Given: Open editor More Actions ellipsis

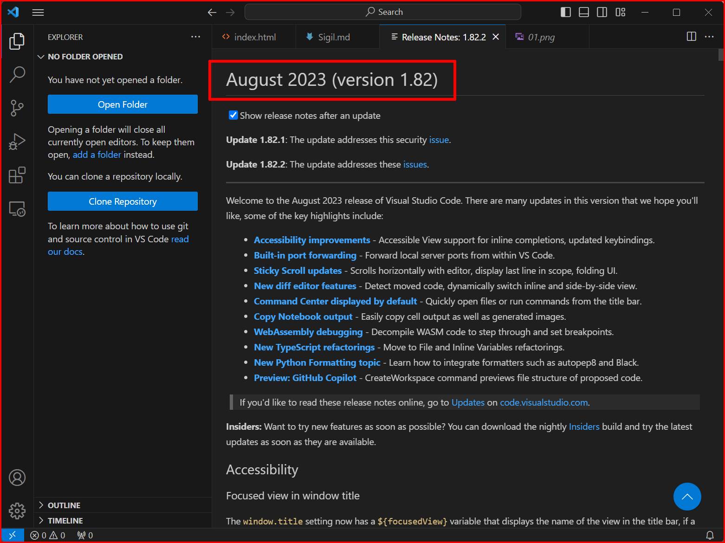Looking at the screenshot, I should (709, 37).
